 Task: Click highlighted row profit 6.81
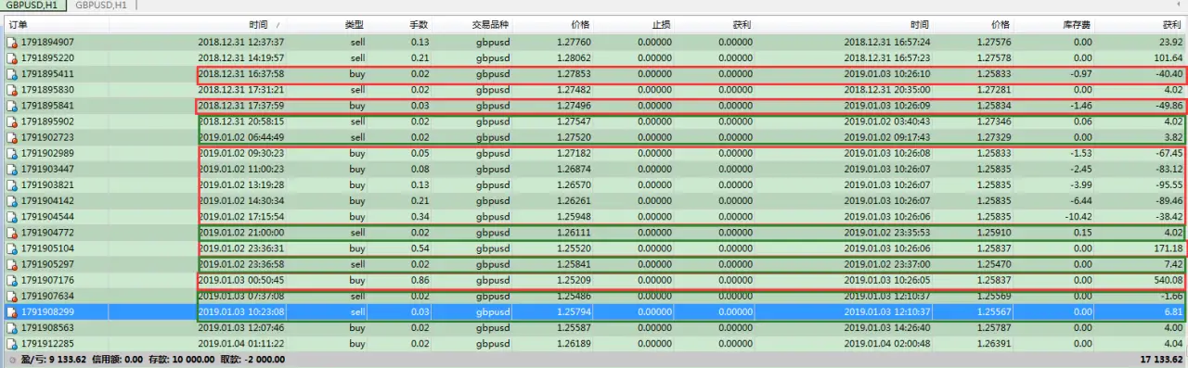click(1173, 311)
